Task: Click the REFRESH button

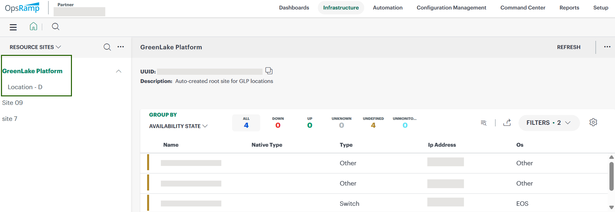Action: [x=569, y=47]
